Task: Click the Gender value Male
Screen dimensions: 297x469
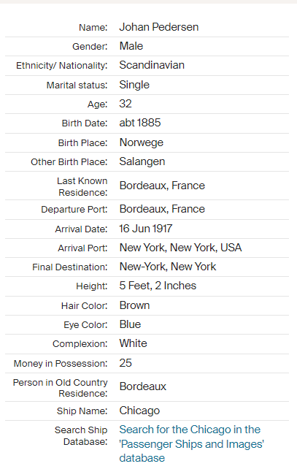Action: [131, 46]
